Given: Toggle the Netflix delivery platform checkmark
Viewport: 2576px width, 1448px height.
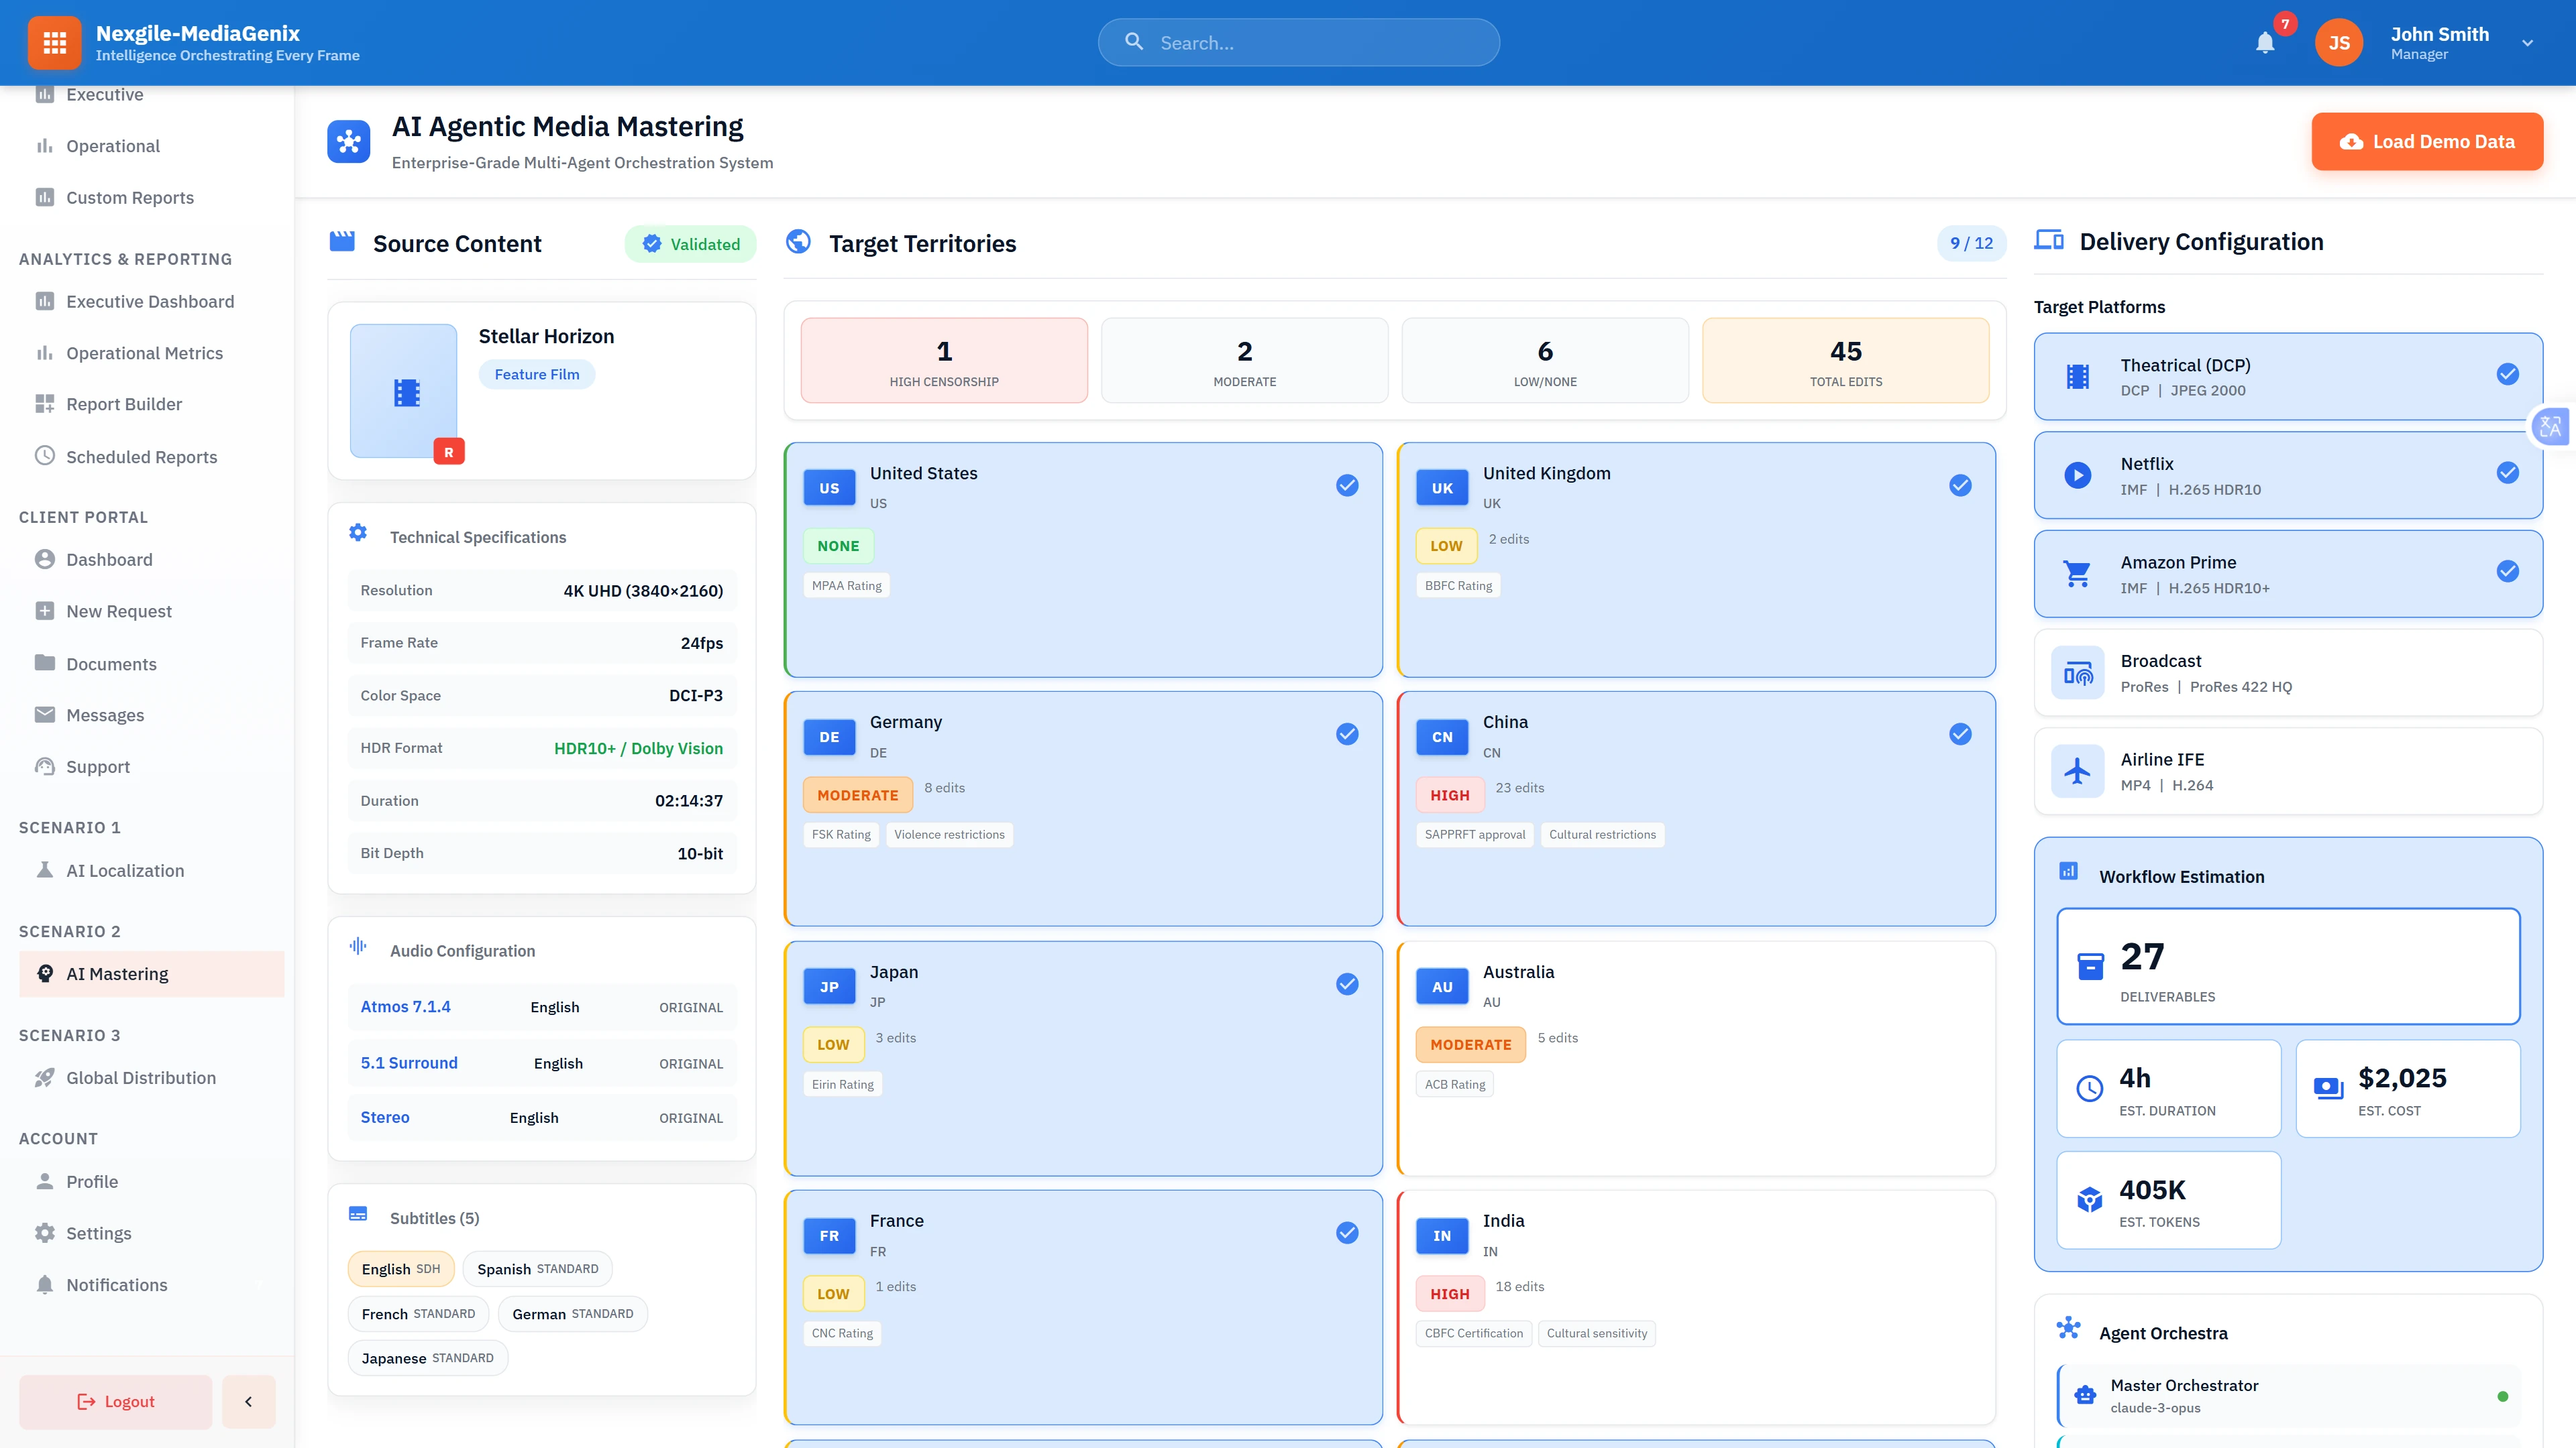Looking at the screenshot, I should pyautogui.click(x=2507, y=473).
